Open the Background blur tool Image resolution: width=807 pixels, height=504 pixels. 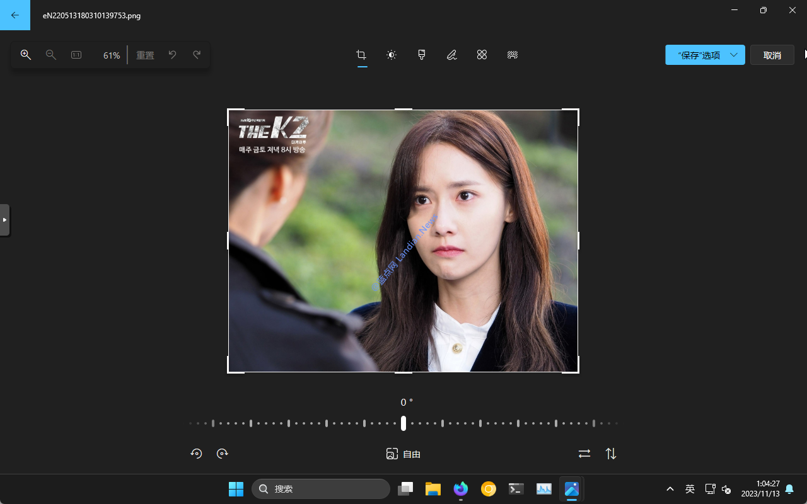(x=513, y=55)
